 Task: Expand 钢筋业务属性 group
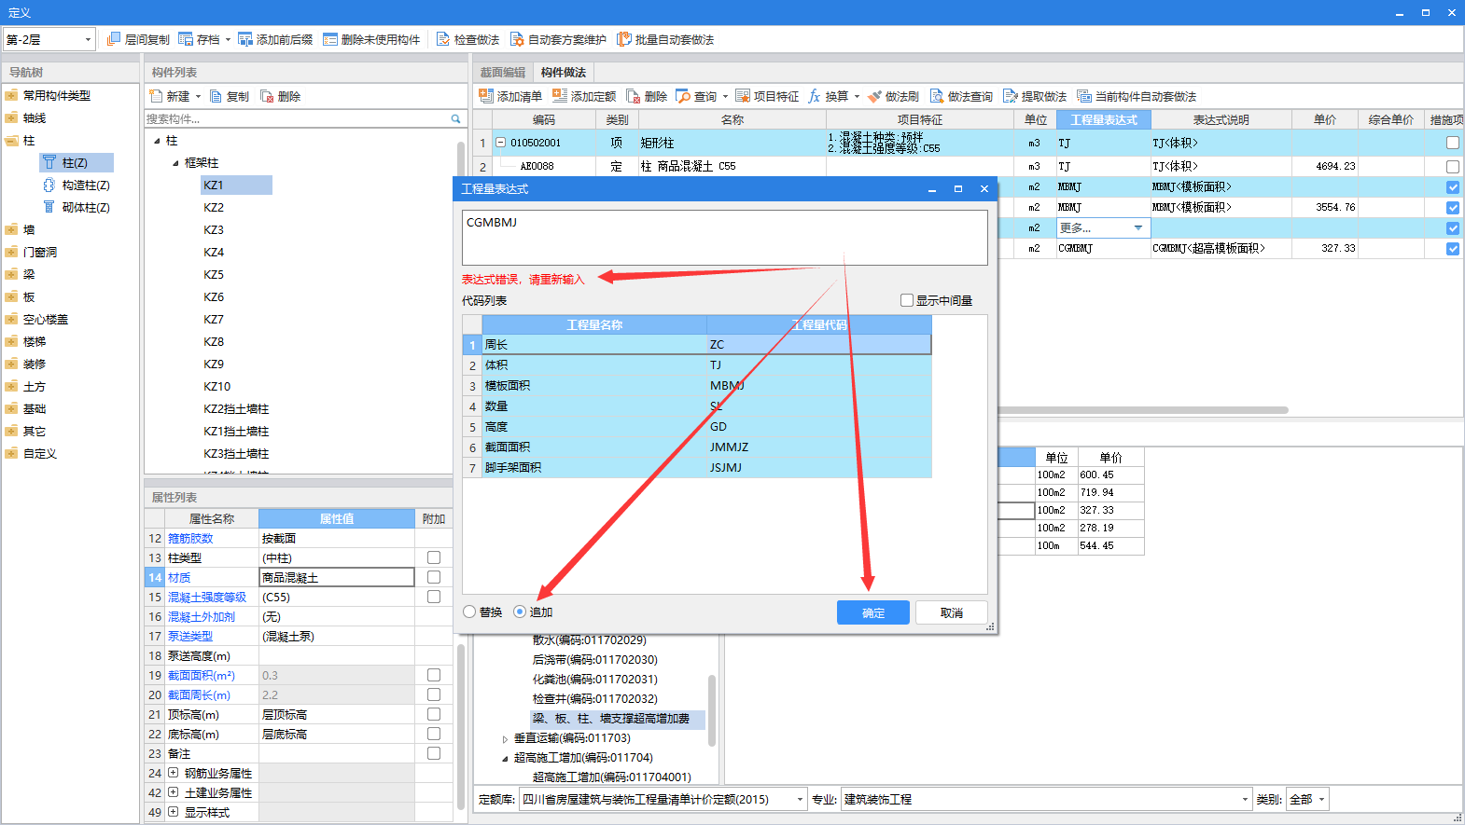[173, 773]
